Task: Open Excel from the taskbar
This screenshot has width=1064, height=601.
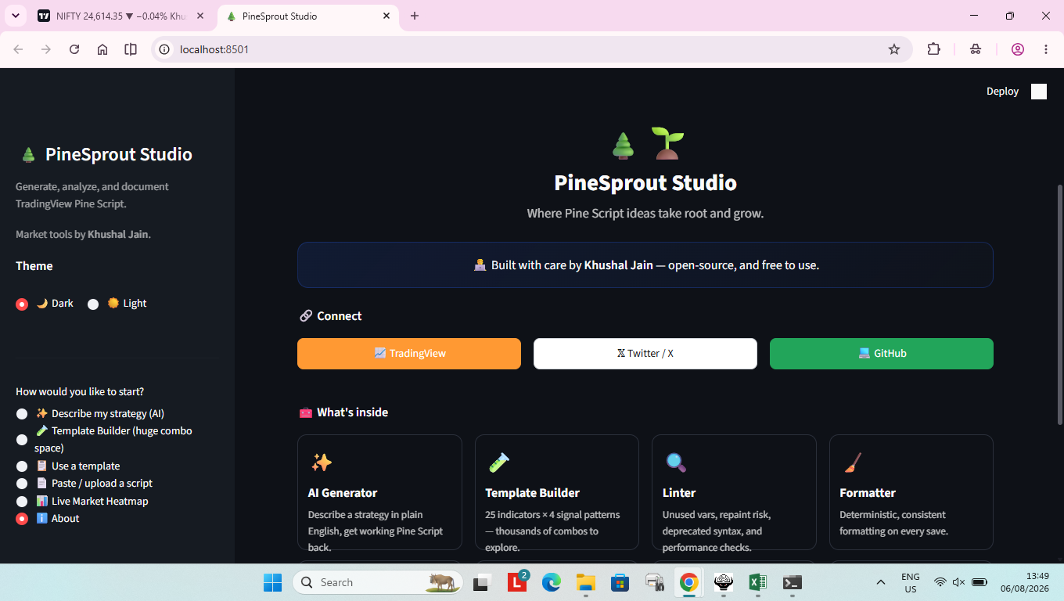Action: point(757,582)
